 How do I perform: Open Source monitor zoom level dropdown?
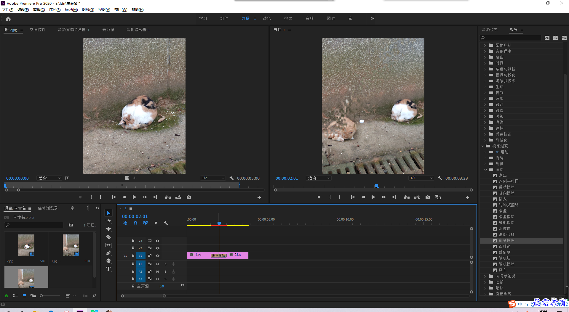click(49, 178)
